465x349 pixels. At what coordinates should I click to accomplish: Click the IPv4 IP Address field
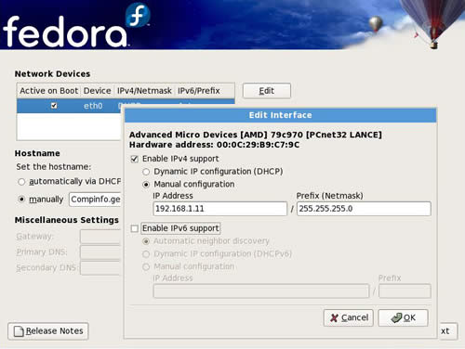220,209
